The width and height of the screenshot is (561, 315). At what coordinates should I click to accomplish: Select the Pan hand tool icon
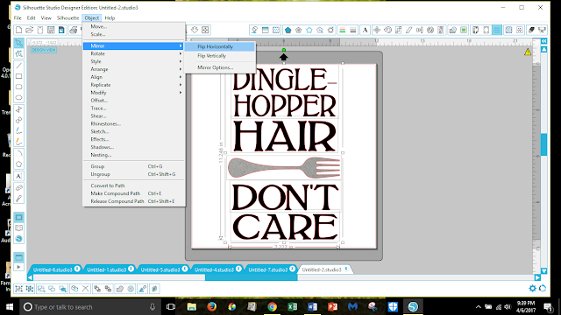click(195, 30)
